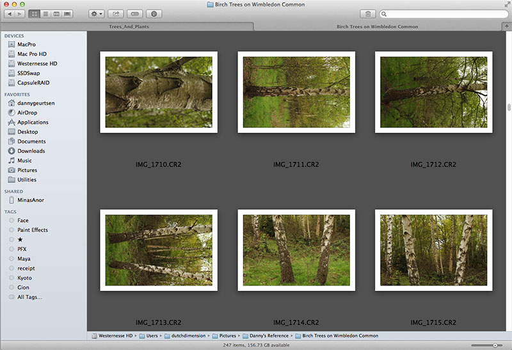The height and width of the screenshot is (350, 512).
Task: Open the CapsuleRAID drive
Action: (33, 83)
